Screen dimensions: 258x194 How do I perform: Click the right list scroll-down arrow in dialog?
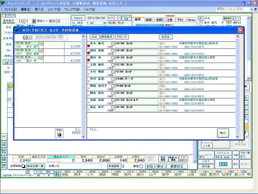point(237,137)
